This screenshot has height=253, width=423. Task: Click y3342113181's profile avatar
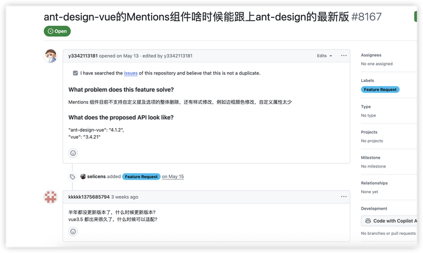[51, 56]
